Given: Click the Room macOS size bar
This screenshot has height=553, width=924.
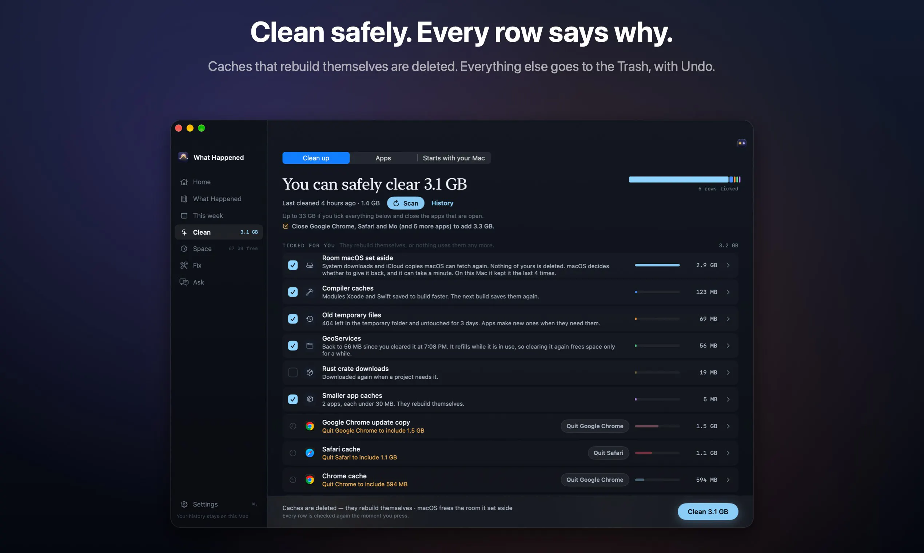Looking at the screenshot, I should [657, 265].
